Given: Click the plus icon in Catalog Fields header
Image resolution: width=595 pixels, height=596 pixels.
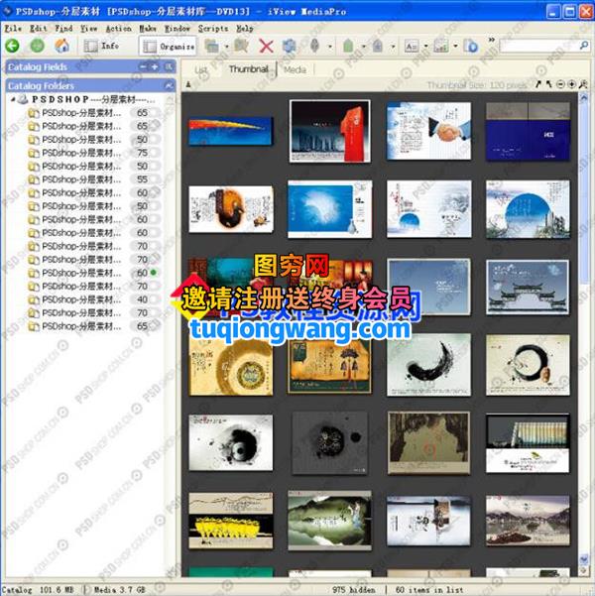Looking at the screenshot, I should click(155, 66).
